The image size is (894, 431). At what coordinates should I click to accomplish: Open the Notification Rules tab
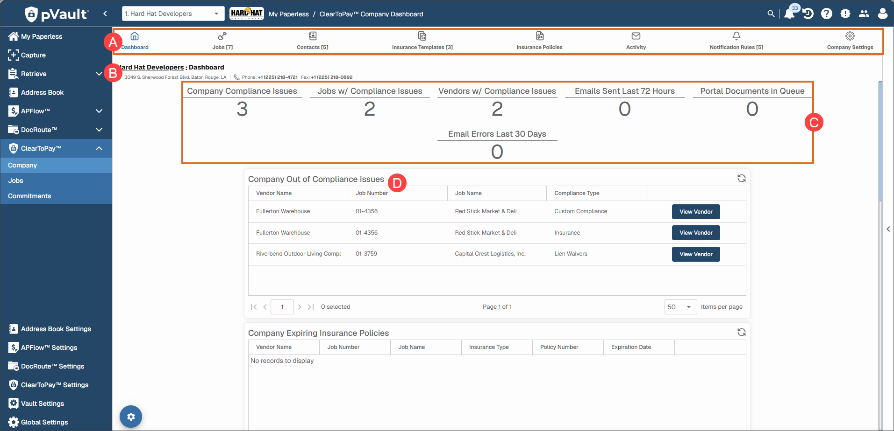736,41
